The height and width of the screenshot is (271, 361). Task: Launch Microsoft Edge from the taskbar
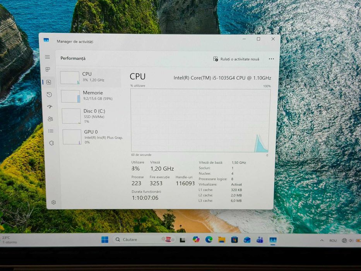tap(209, 240)
